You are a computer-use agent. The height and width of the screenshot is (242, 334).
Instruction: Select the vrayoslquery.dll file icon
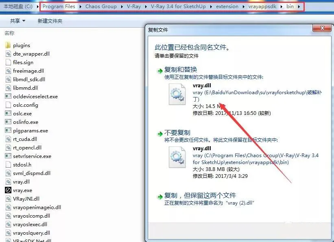[8, 233]
